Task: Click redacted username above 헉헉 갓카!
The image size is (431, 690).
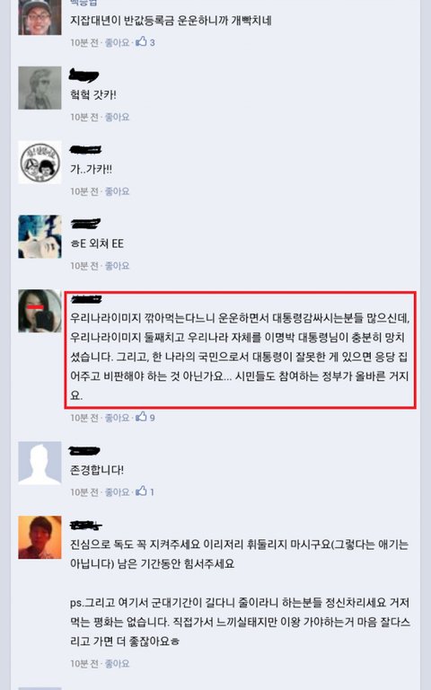Action: coord(84,75)
